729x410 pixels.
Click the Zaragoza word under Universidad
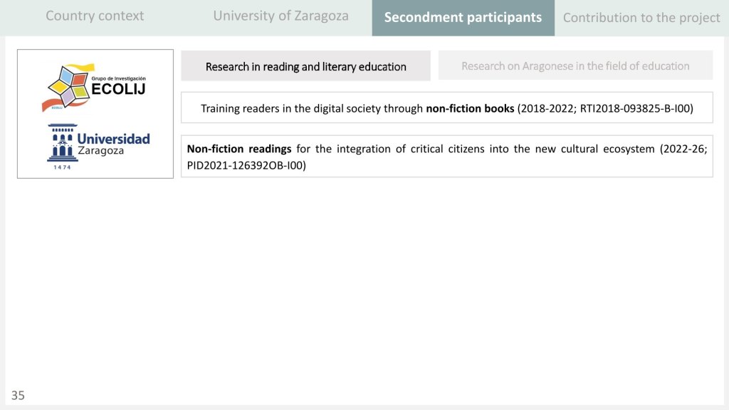[x=100, y=151]
